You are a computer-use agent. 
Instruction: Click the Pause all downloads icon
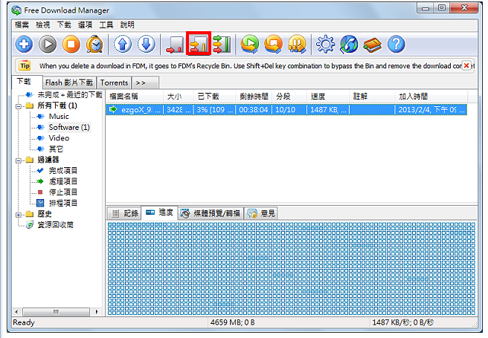click(x=297, y=44)
